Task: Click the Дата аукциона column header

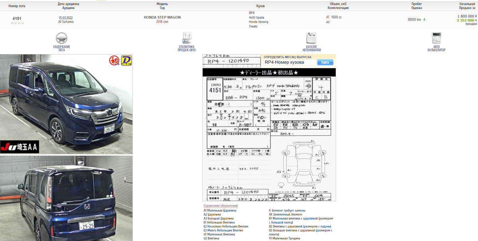Action: [68, 6]
